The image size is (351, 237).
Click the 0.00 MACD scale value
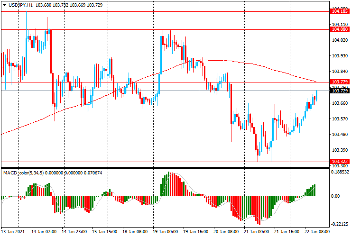tap(335, 196)
